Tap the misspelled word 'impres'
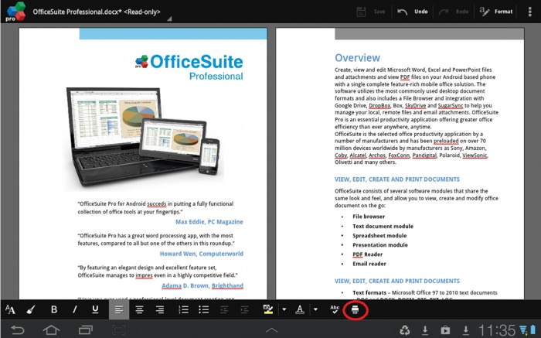This screenshot has width=541, height=338. 144,275
